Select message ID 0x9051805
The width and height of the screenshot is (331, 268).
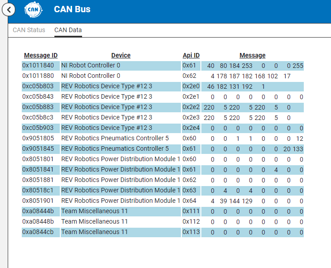(38, 139)
